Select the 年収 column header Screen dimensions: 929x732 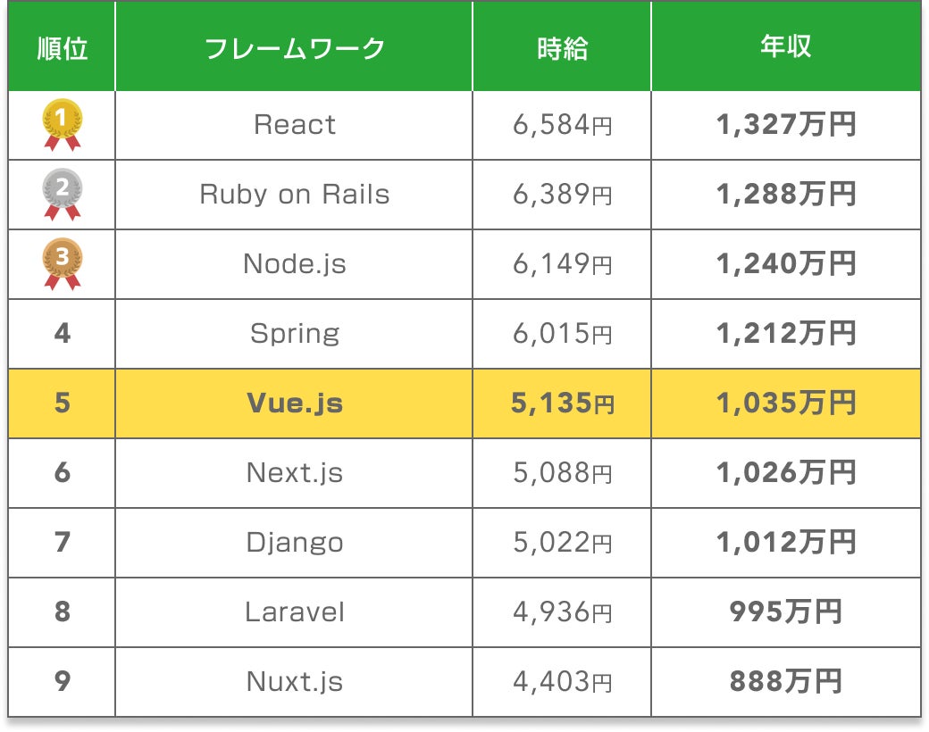pyautogui.click(x=786, y=47)
